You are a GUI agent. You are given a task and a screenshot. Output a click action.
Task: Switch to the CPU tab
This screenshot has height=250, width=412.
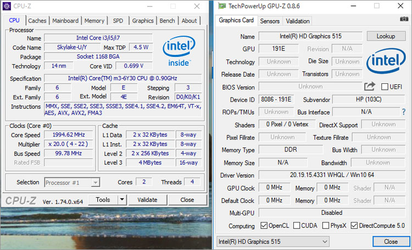click(x=14, y=20)
